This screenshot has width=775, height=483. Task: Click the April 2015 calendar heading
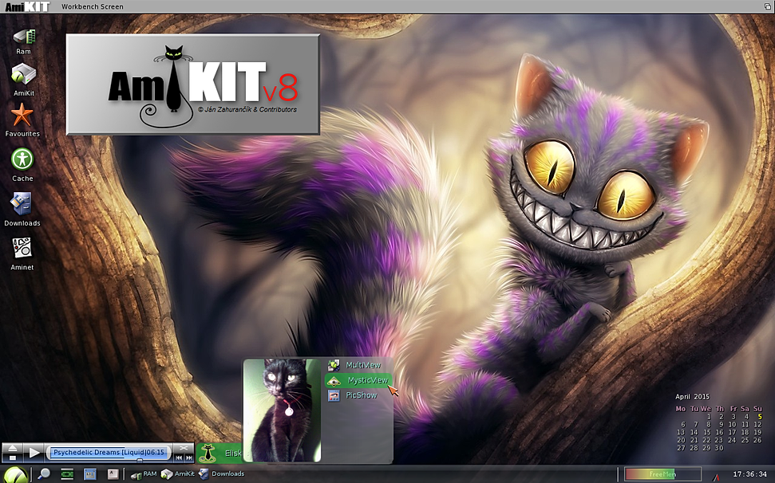click(x=692, y=397)
